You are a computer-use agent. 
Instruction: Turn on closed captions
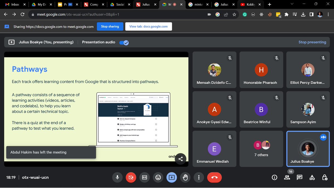(144, 177)
